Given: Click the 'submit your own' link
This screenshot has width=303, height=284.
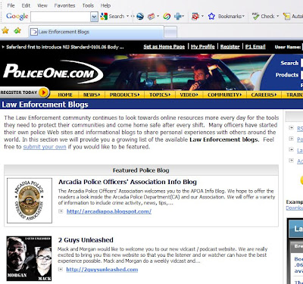Looking at the screenshot, I should [45, 147].
